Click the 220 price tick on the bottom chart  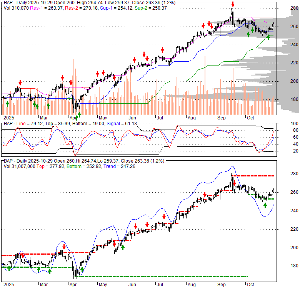(295, 229)
